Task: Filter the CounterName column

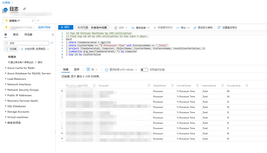Action: (x=197, y=86)
